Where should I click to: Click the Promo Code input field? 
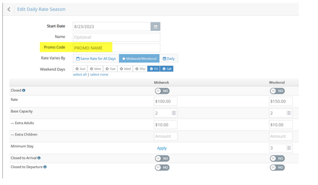point(117,48)
